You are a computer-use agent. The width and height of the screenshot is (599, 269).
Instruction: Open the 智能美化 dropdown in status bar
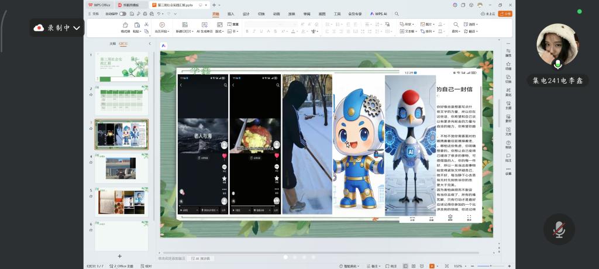[350, 265]
